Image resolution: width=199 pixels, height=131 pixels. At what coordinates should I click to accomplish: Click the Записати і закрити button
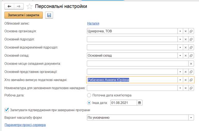coord(24,15)
